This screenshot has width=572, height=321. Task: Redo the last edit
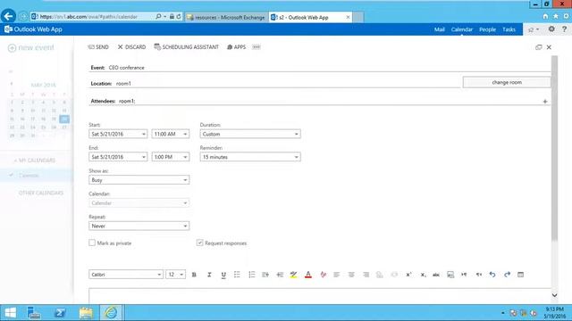pos(507,275)
